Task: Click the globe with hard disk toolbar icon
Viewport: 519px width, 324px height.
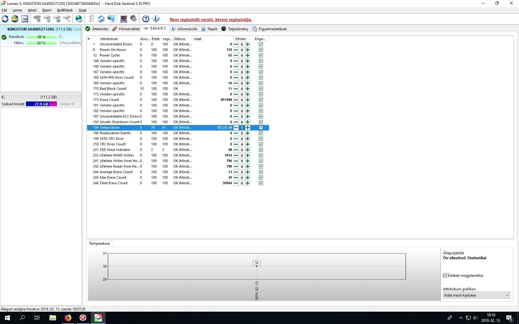Action: 79,19
